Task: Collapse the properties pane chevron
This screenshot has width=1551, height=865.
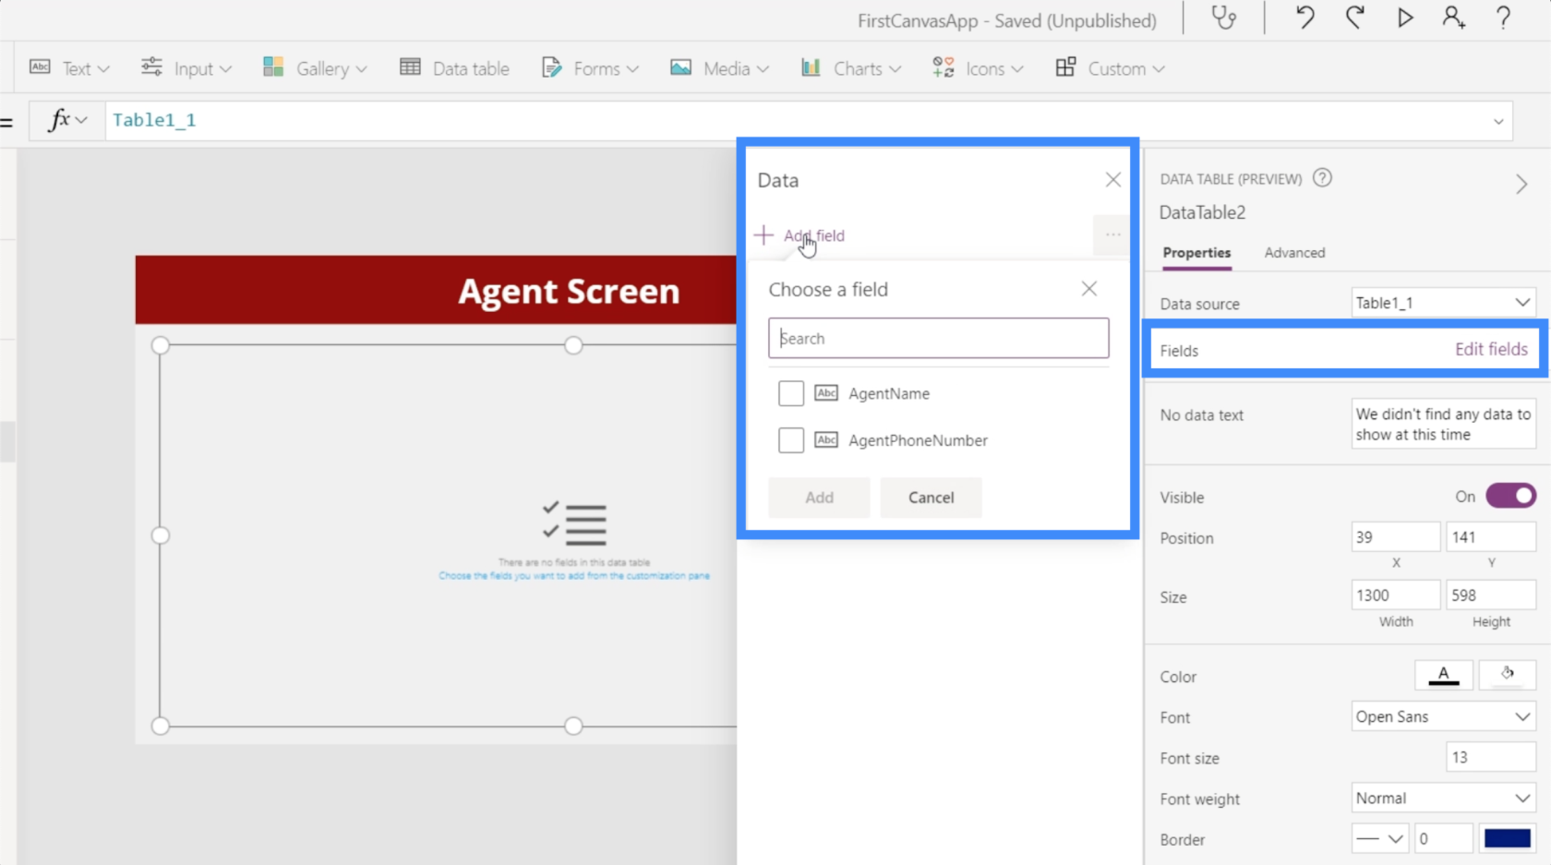Action: click(x=1521, y=185)
